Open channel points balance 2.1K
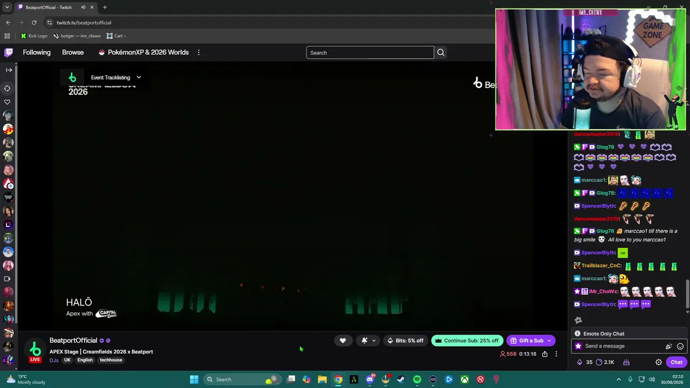690x388 pixels. pos(605,362)
